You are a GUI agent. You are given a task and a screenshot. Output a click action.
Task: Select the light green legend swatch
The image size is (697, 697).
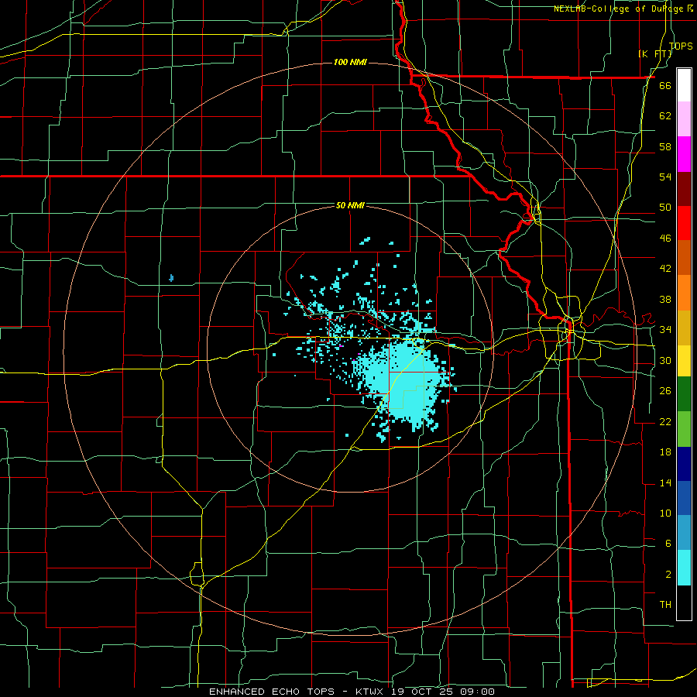[x=684, y=429]
